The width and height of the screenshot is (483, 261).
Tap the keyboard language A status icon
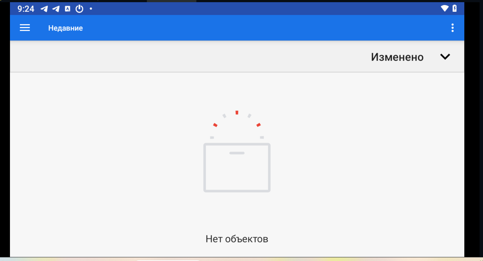pos(68,9)
